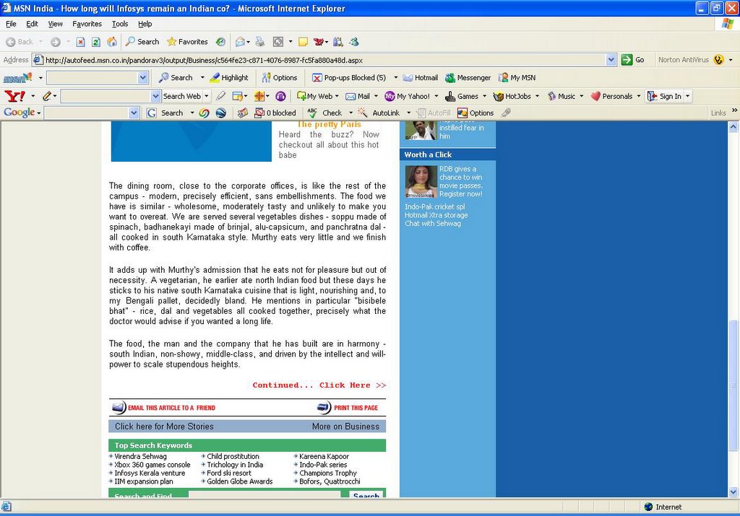Click the page vertical scrollbar thumb

point(733,384)
